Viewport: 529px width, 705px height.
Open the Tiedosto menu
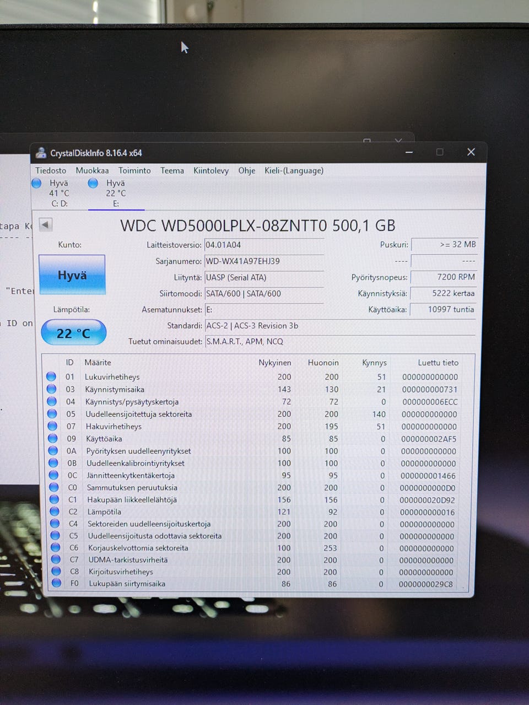coord(51,171)
